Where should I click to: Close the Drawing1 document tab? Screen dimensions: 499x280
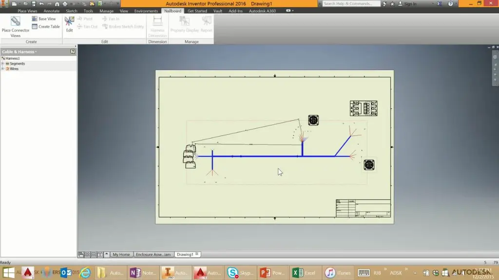click(197, 254)
